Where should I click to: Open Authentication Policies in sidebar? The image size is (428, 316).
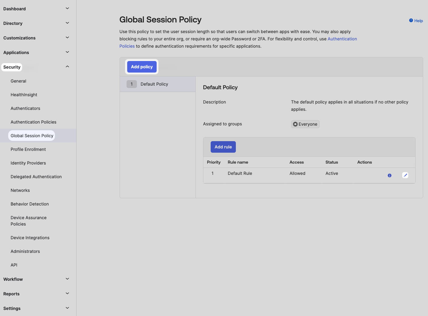click(33, 122)
